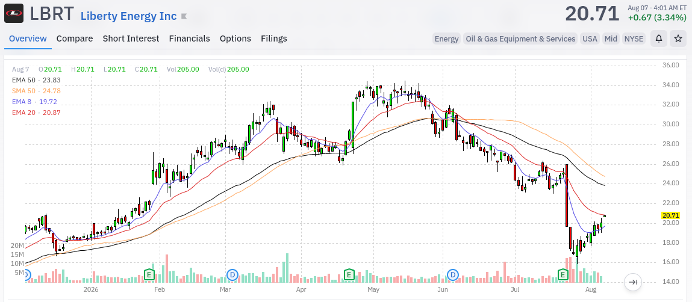Open the dividend marker in early June

453,275
